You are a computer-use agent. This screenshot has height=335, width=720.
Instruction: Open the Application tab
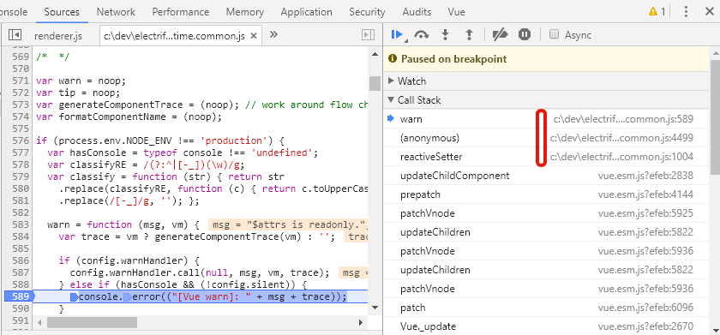[306, 12]
